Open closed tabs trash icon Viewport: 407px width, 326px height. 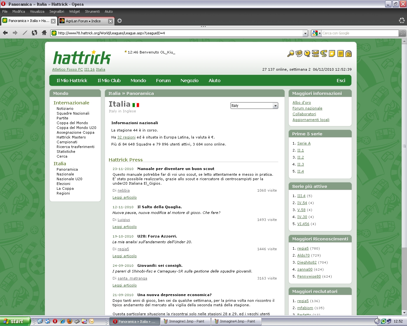click(x=402, y=21)
